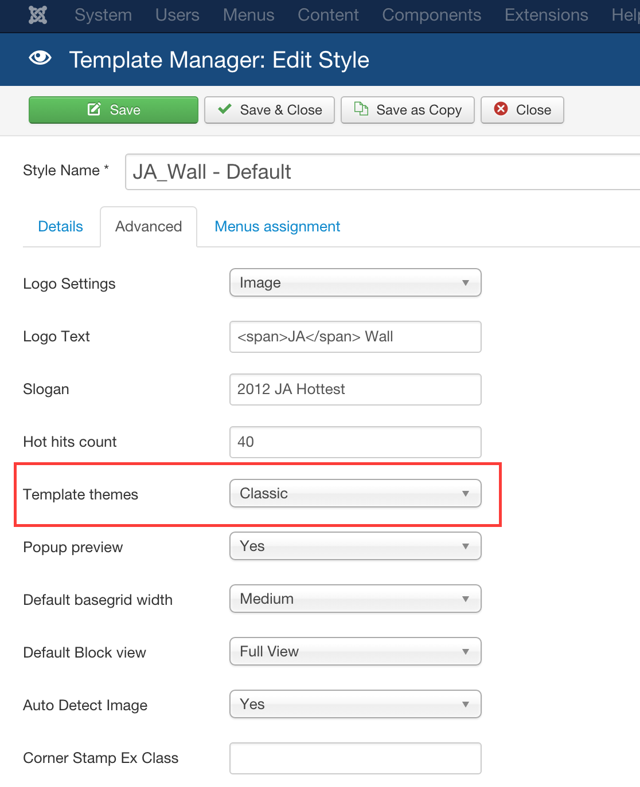This screenshot has width=640, height=787.
Task: Click the eye icon beside Template Manager
Action: [x=40, y=58]
